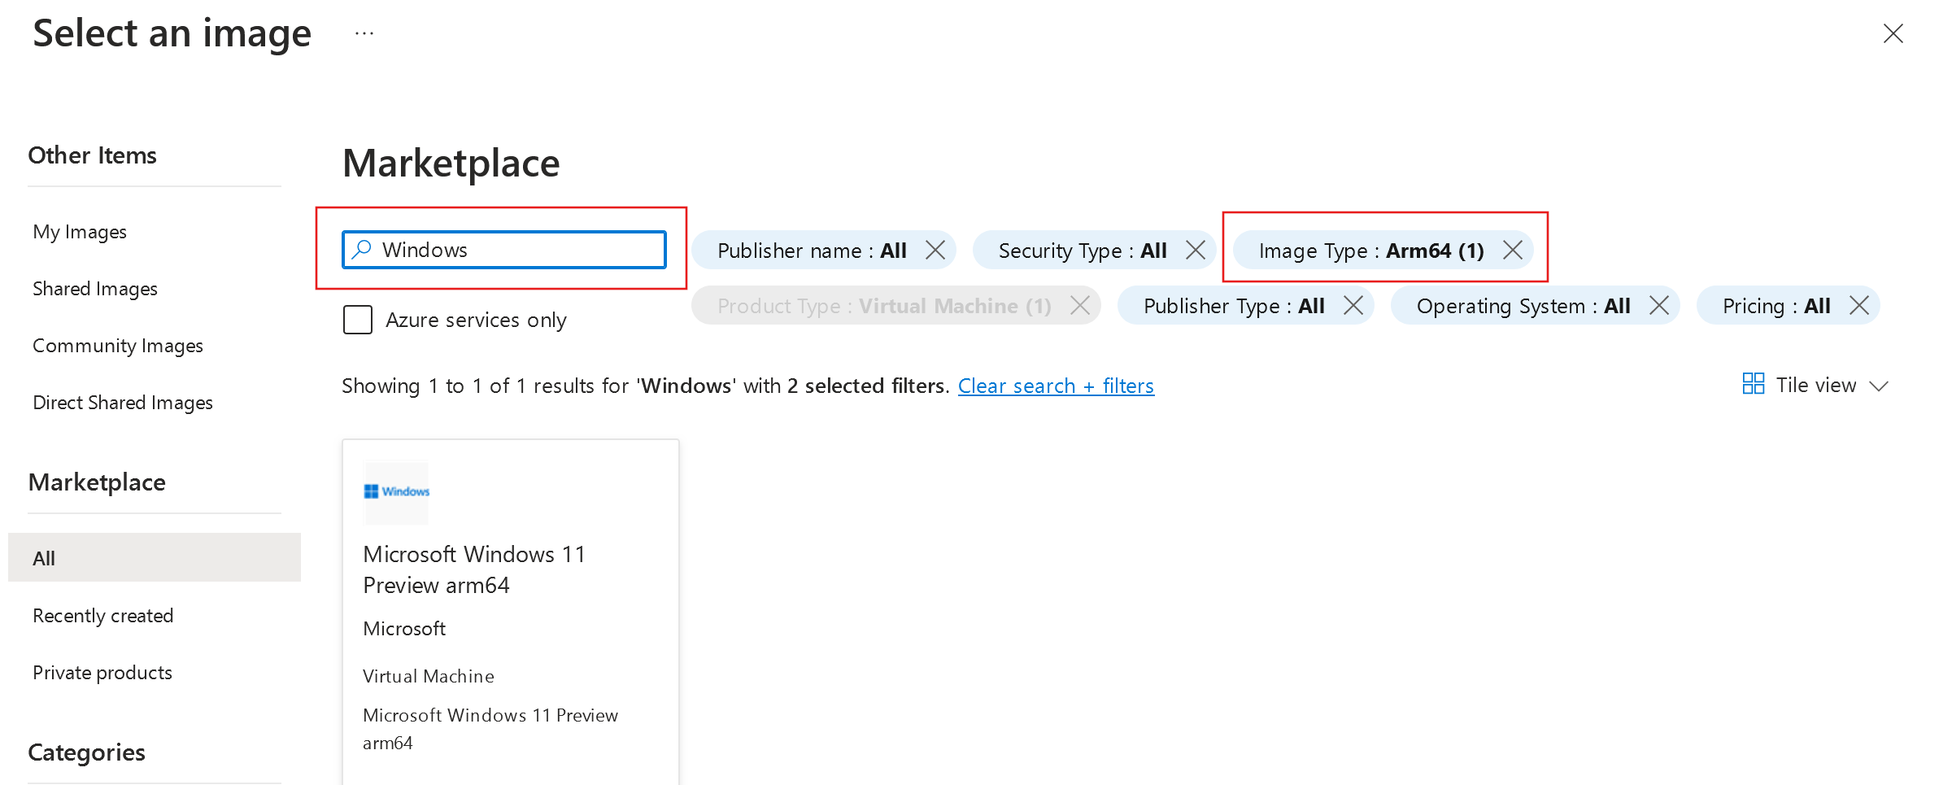Click the Virtual Machine label on card
1952x785 pixels.
pyautogui.click(x=429, y=676)
